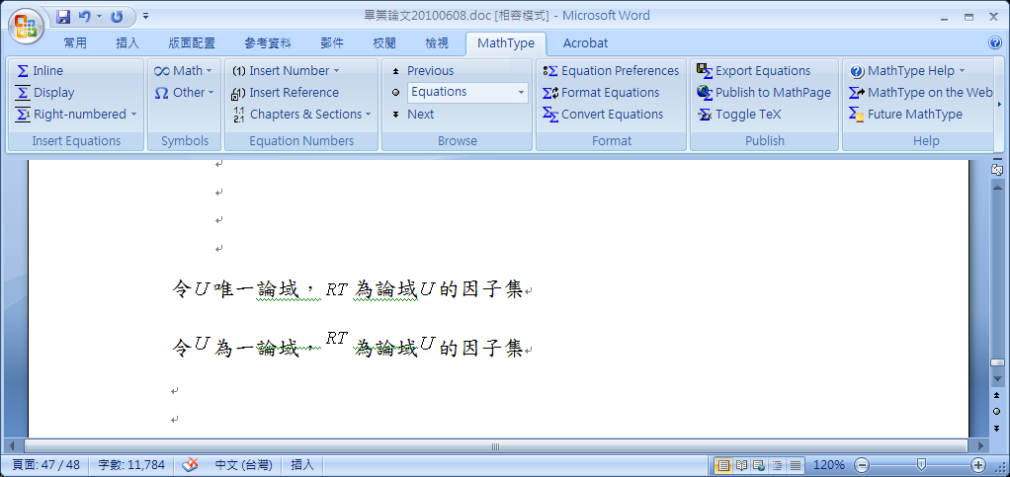Switch to Print Layout view
Screen dimensions: 1010x477
tap(724, 465)
